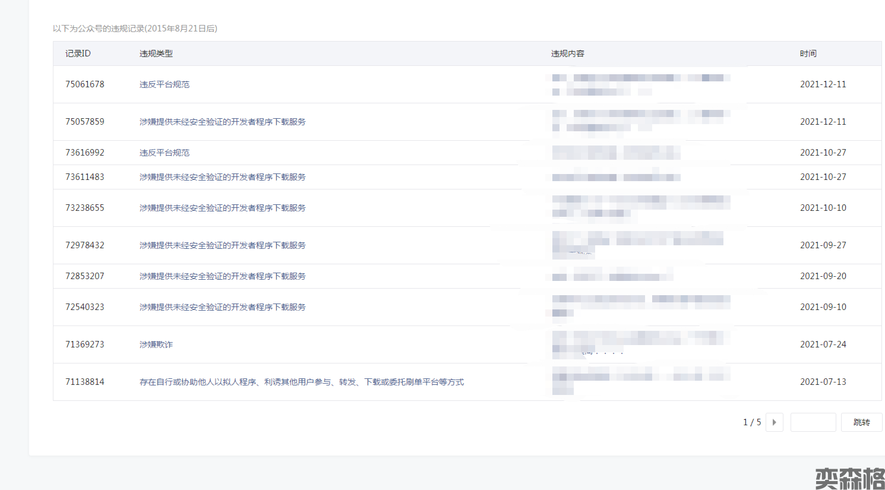Open violation type link for record 72540323
The height and width of the screenshot is (490, 885).
[222, 307]
